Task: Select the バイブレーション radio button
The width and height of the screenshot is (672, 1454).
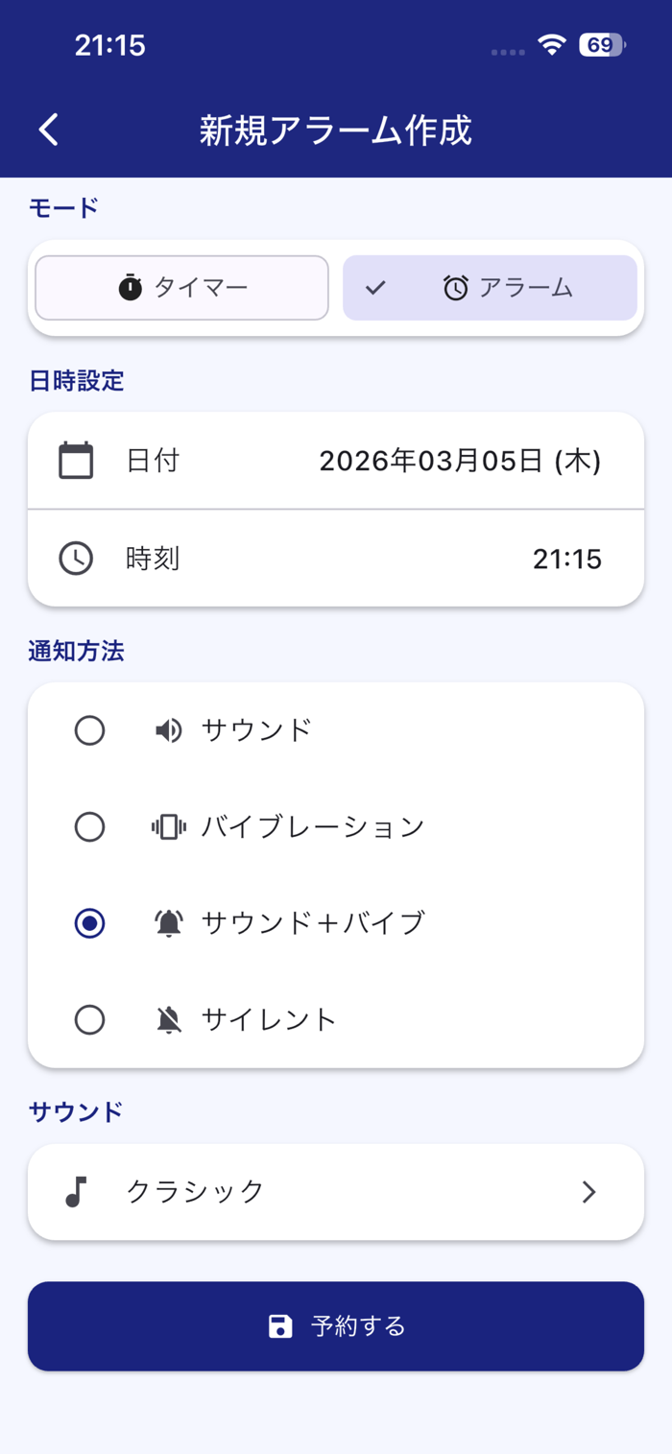Action: [89, 827]
